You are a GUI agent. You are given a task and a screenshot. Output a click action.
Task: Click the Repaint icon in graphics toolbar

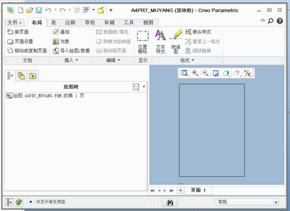216,73
